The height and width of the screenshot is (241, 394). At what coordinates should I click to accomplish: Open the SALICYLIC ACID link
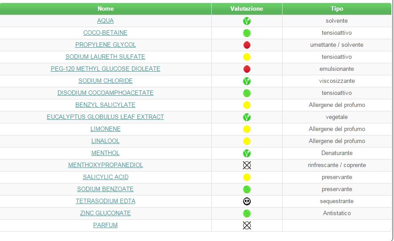coord(105,177)
